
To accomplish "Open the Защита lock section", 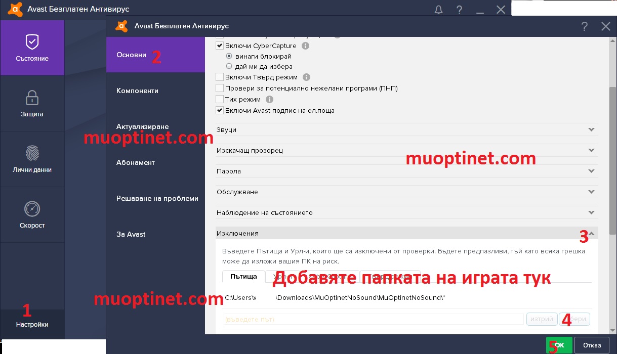I will pyautogui.click(x=32, y=104).
